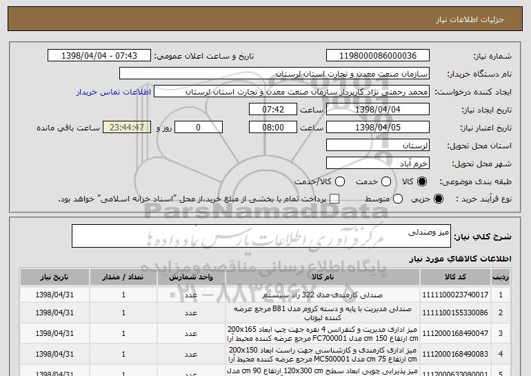The height and width of the screenshot is (376, 531).
Task: Click product code 1111100023740017
Action: coord(455,295)
